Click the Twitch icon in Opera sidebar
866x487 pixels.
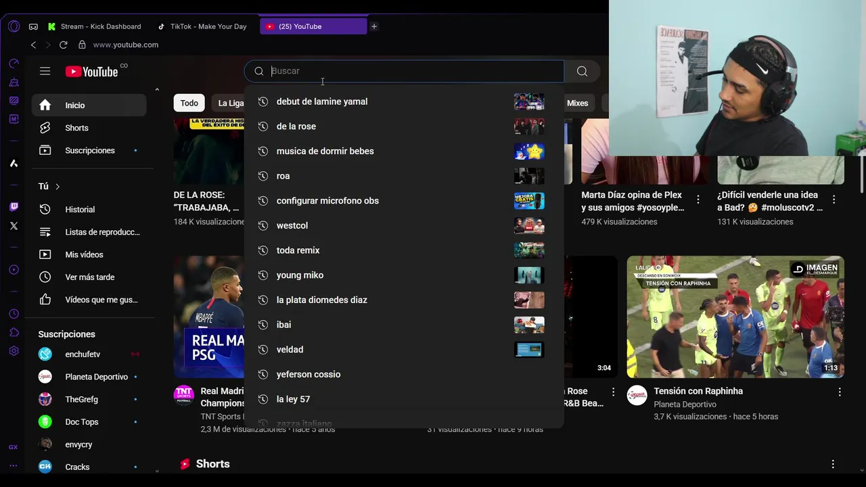click(14, 206)
